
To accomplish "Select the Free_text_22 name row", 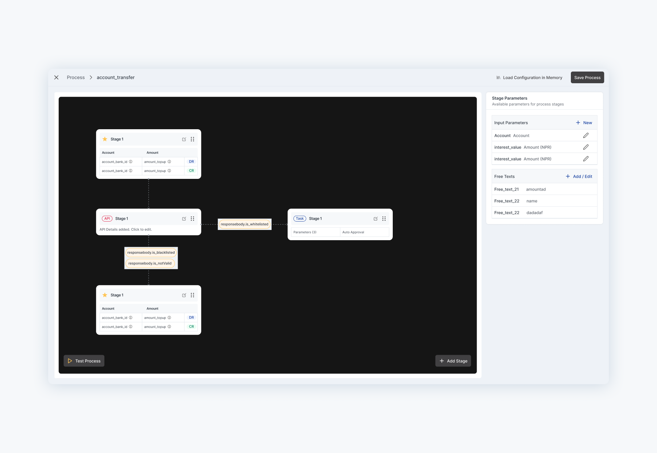I will [x=545, y=201].
